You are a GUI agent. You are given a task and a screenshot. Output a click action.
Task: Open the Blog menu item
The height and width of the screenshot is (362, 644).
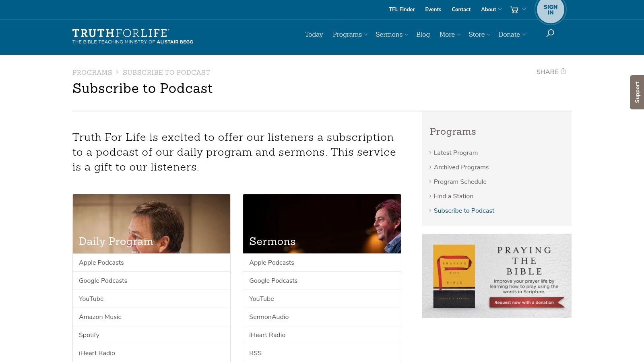pyautogui.click(x=423, y=35)
